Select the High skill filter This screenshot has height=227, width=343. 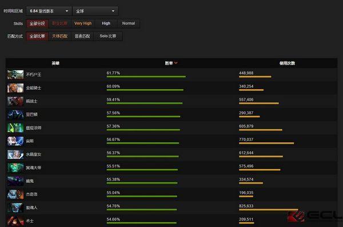tap(106, 23)
